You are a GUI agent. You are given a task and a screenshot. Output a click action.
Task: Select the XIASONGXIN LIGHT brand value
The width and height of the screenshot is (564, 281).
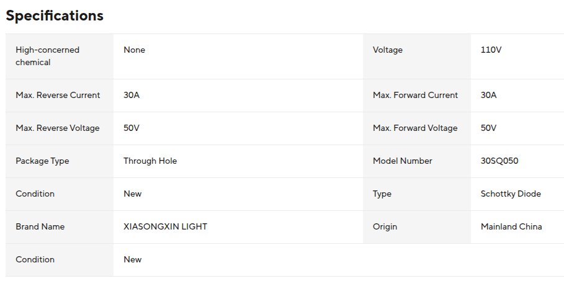click(x=165, y=226)
